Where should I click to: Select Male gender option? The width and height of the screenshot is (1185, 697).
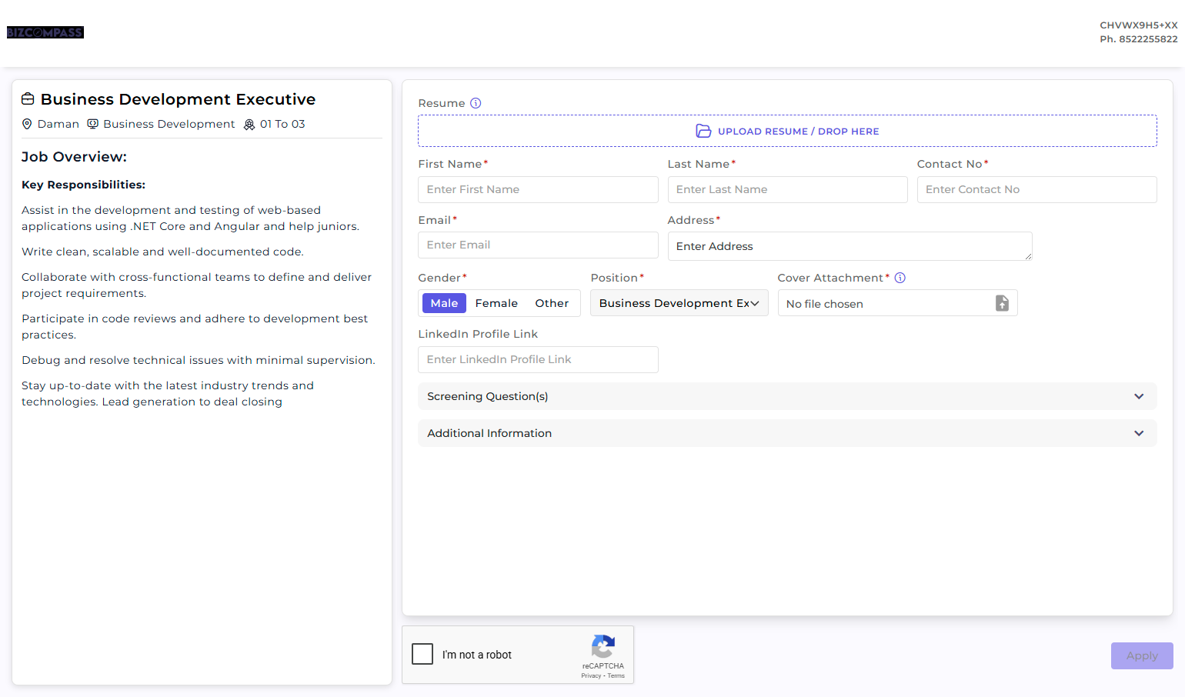[x=444, y=303]
